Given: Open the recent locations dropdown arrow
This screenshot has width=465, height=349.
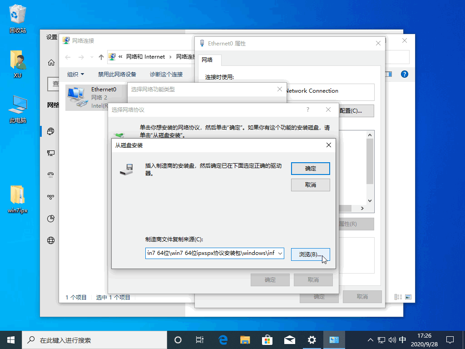Looking at the screenshot, I should click(92, 57).
